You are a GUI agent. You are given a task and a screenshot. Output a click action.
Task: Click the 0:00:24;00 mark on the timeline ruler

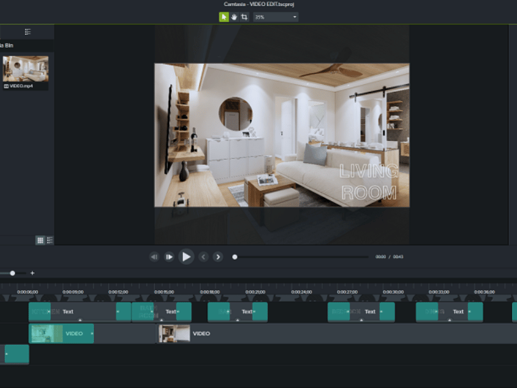301,292
